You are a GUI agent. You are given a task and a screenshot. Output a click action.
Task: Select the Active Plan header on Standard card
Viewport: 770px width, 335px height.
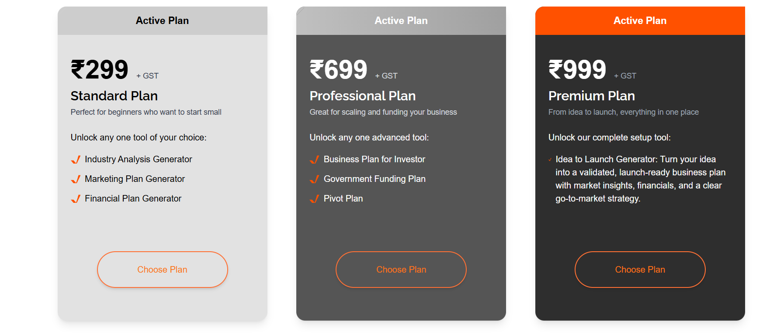point(162,21)
